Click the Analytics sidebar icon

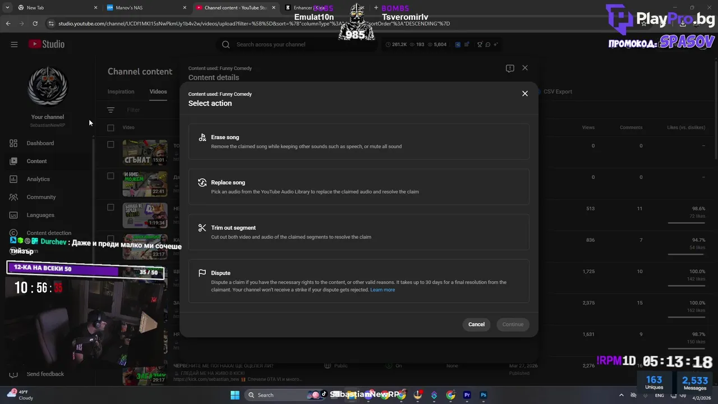click(13, 179)
